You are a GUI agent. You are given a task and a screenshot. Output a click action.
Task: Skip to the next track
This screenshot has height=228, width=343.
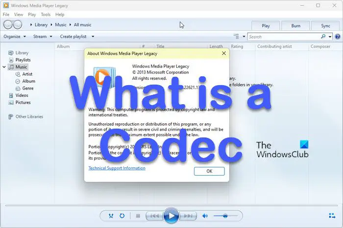click(188, 216)
